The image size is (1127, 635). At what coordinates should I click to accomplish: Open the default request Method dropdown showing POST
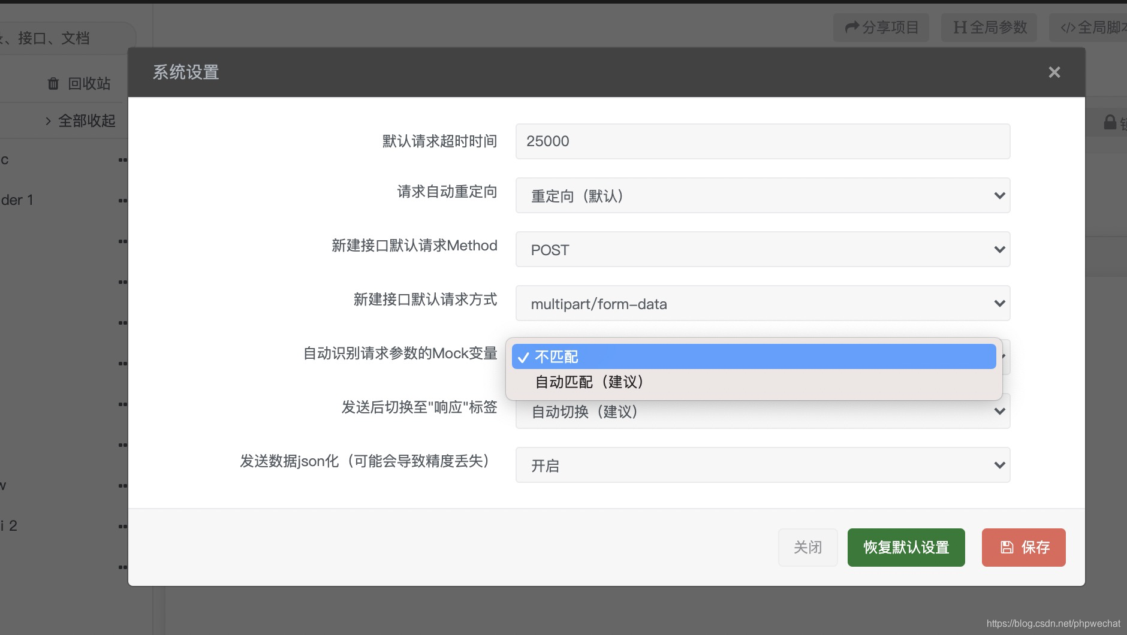tap(761, 249)
